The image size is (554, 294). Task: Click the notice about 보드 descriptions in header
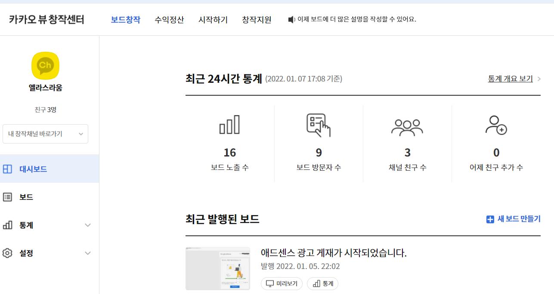357,19
